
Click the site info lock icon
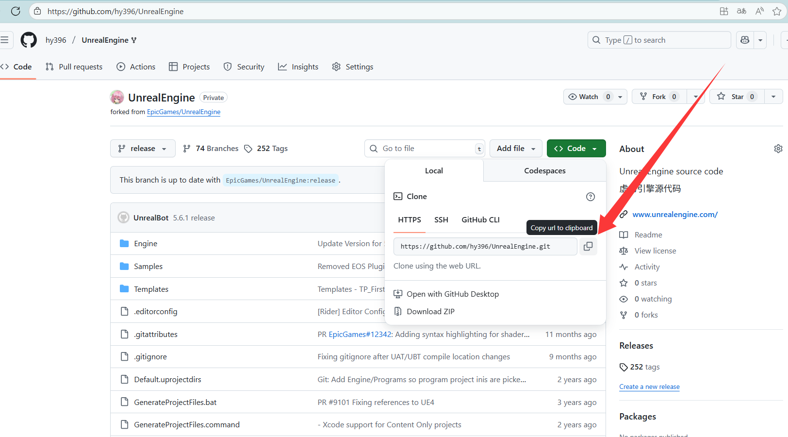pyautogui.click(x=37, y=11)
